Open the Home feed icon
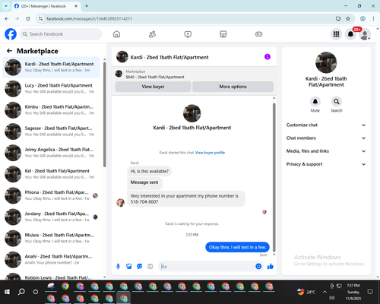 tap(116, 34)
